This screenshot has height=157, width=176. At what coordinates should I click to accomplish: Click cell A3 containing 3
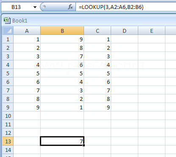tap(27, 56)
